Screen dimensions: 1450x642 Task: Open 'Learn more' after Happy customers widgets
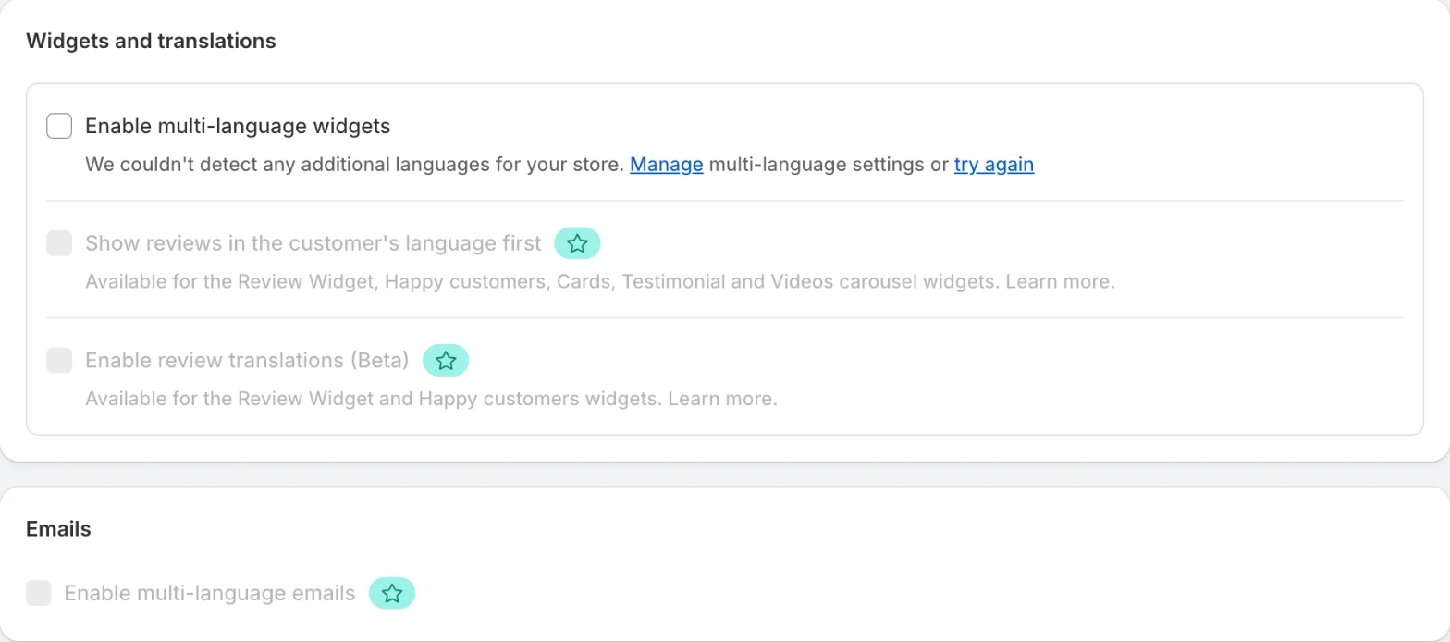[722, 400]
